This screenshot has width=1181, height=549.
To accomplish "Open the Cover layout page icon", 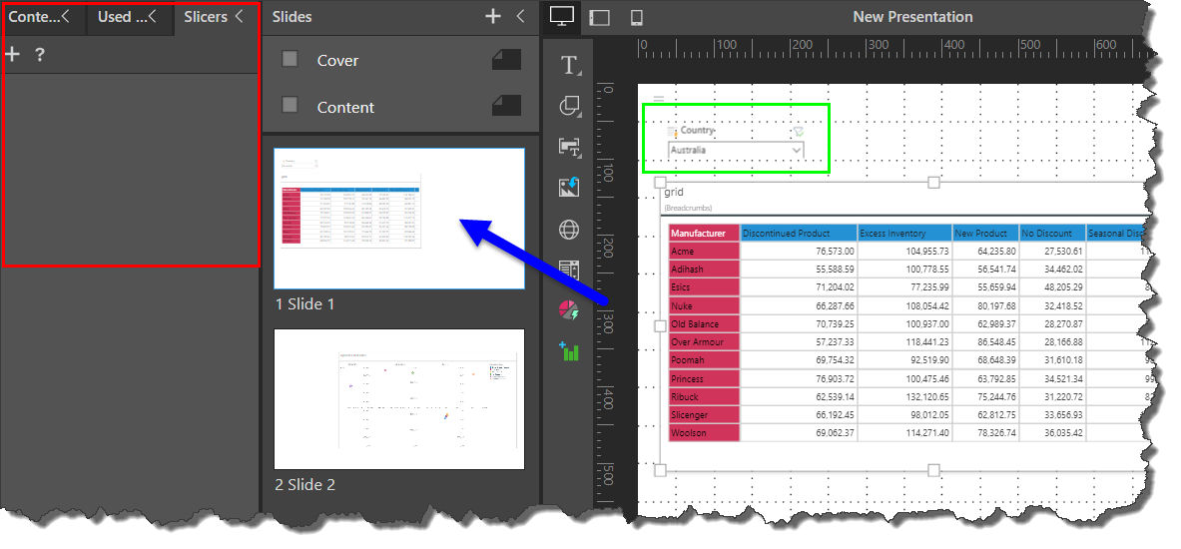I will click(x=506, y=60).
